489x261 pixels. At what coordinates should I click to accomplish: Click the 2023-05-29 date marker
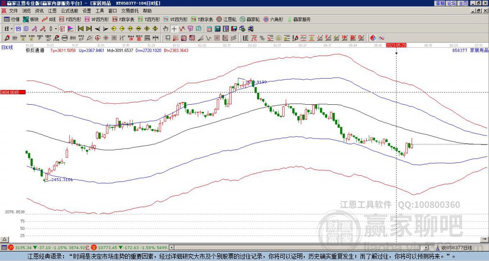pos(396,45)
